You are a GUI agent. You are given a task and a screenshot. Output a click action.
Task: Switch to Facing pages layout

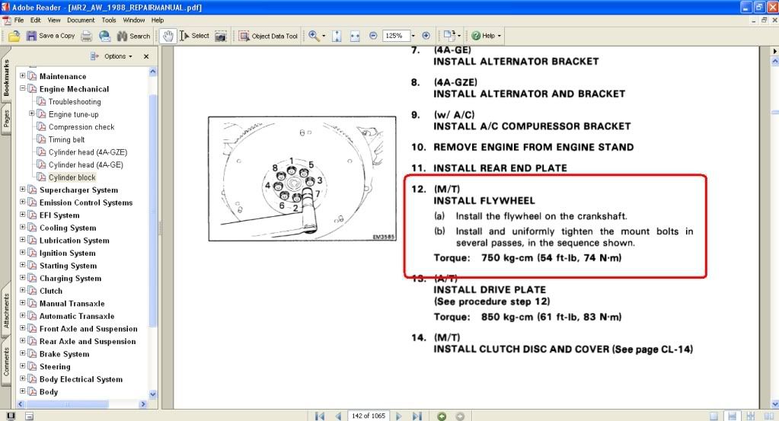point(768,416)
